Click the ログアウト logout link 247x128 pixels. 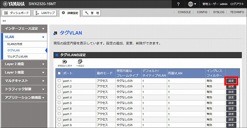(237, 4)
